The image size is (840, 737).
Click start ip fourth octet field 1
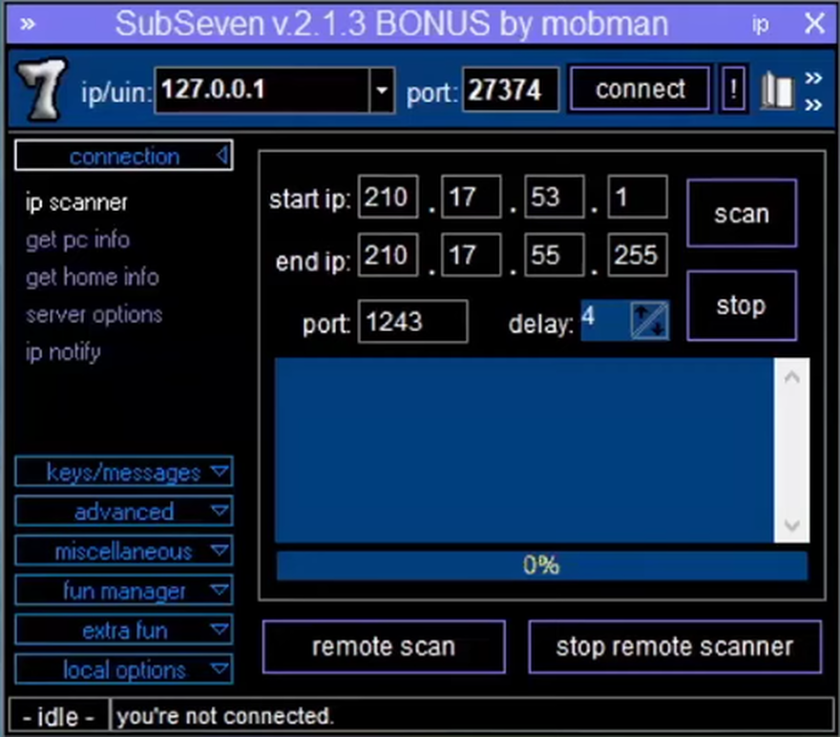(x=638, y=197)
